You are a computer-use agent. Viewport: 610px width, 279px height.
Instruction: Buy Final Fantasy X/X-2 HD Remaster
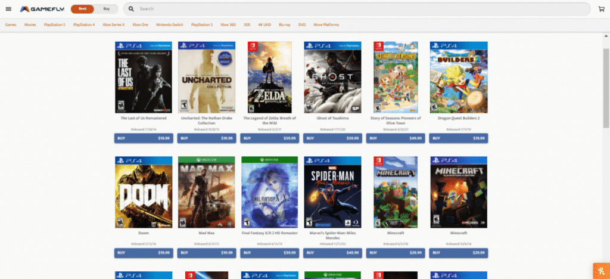pos(270,253)
